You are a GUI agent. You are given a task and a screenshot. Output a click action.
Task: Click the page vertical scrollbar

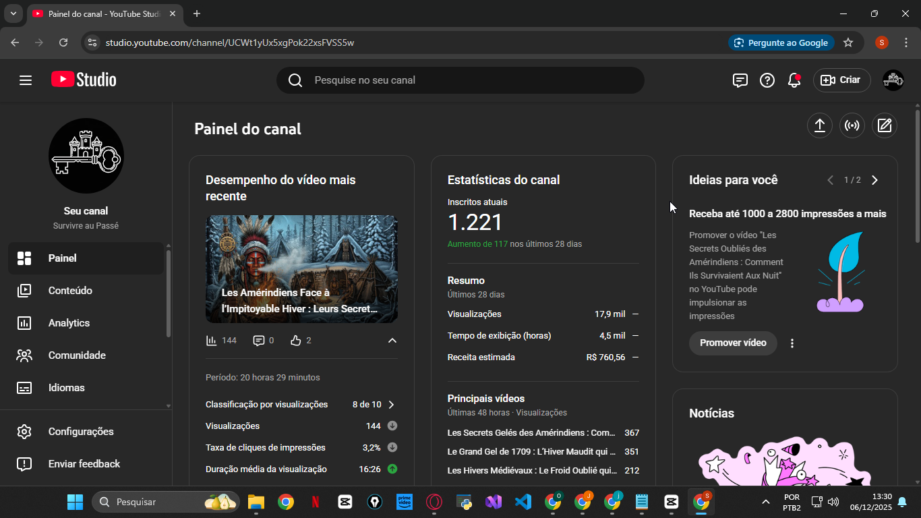[917, 175]
